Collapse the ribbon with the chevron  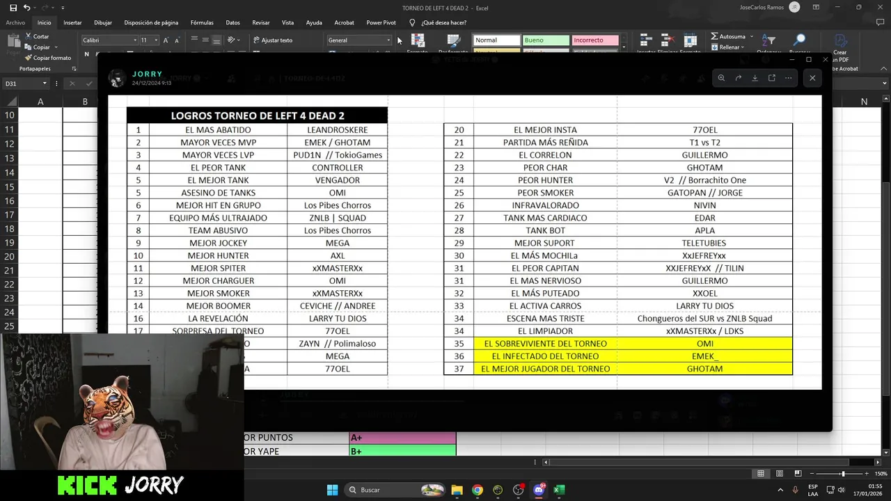coord(884,69)
